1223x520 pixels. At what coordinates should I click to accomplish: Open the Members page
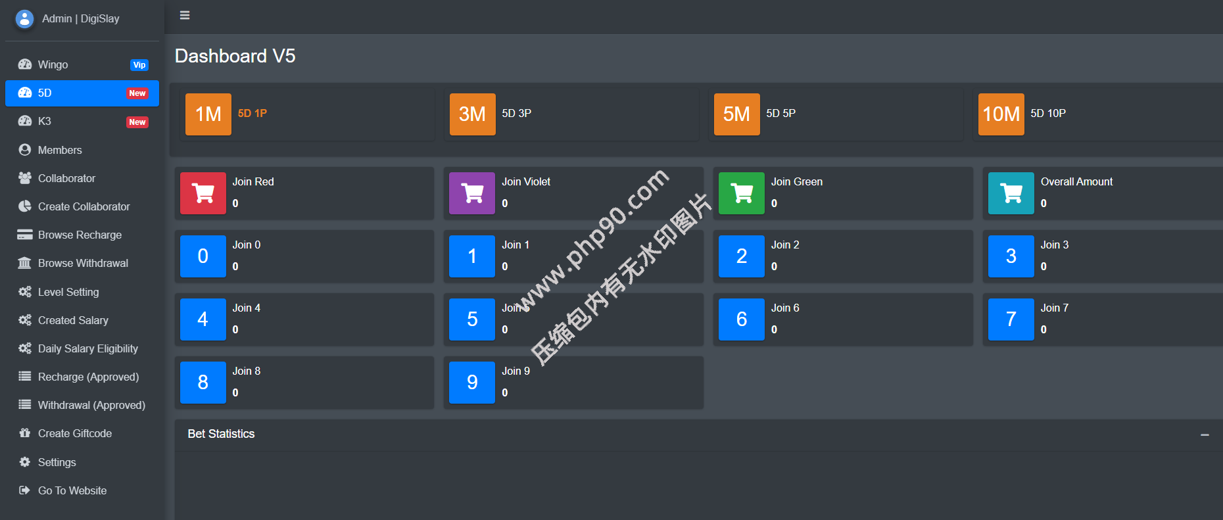click(x=60, y=150)
